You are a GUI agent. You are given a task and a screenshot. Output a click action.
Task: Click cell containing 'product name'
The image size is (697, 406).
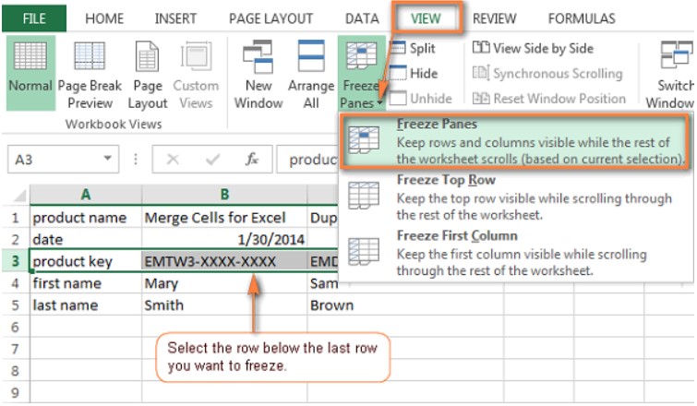pos(86,218)
